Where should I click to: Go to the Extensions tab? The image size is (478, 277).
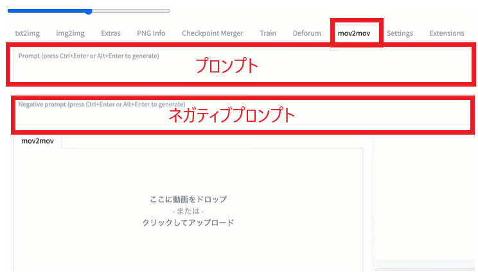[x=447, y=33]
